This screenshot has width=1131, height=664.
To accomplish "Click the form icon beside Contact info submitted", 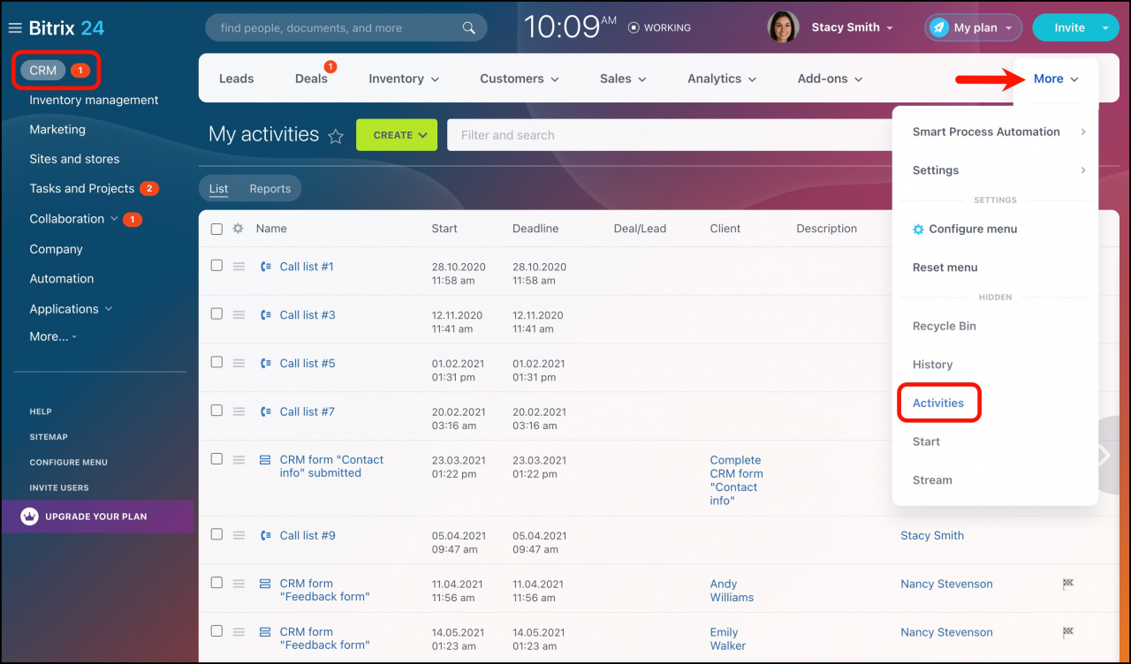I will [x=265, y=460].
